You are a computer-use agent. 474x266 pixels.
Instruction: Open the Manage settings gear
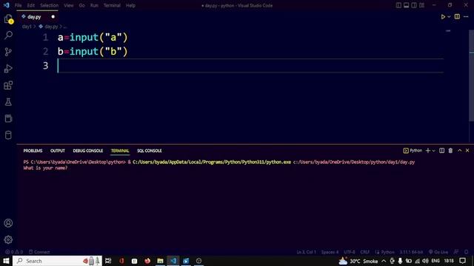click(x=8, y=239)
